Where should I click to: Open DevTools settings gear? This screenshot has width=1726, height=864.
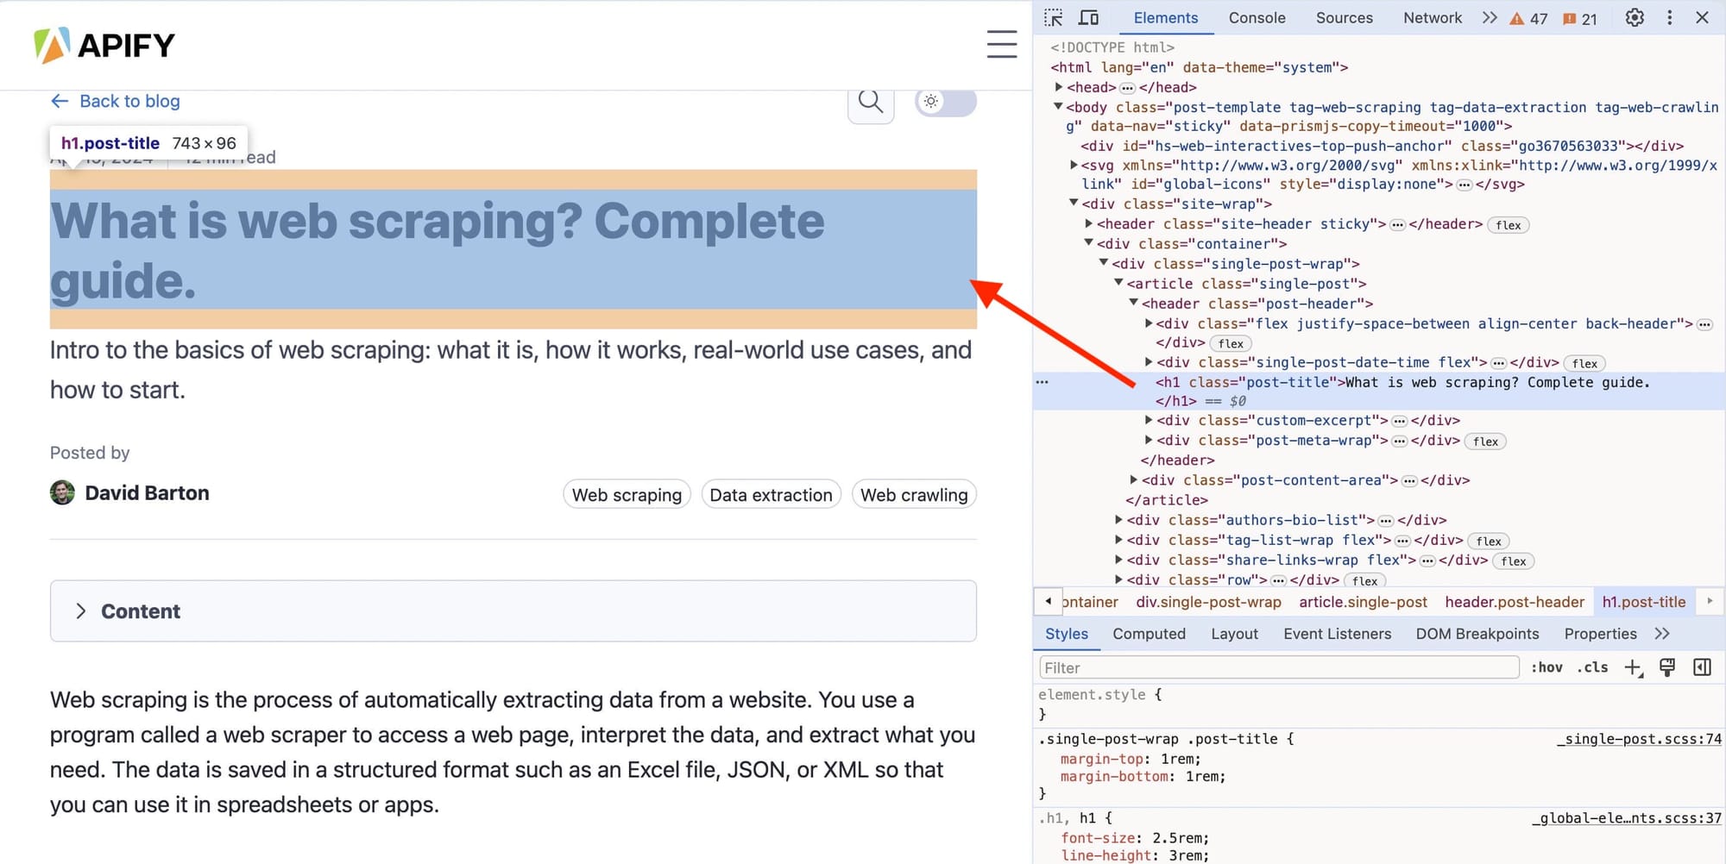tap(1634, 17)
